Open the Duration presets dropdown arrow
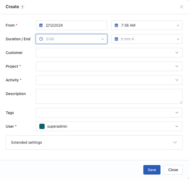This screenshot has height=179, width=189. (x=102, y=39)
